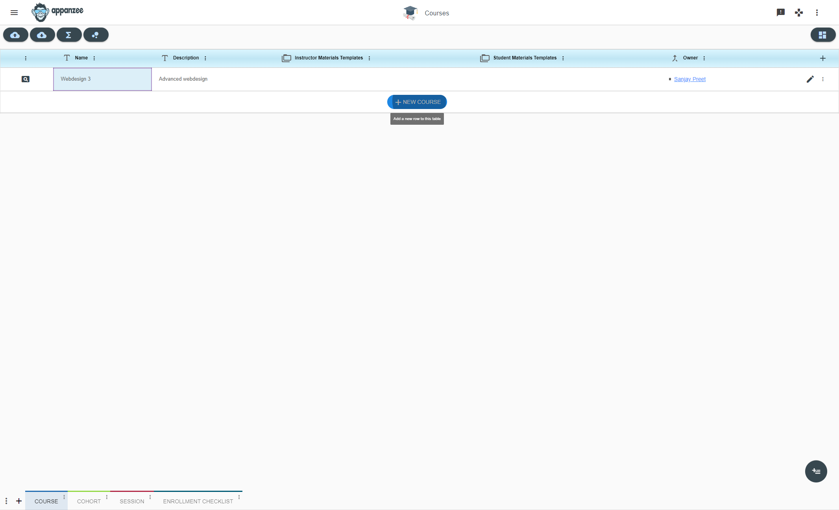Open the feedback message icon
Screen dimensions: 839x510
point(781,13)
